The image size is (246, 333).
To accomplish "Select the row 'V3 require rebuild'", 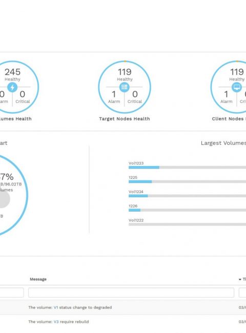I will pos(123,322).
